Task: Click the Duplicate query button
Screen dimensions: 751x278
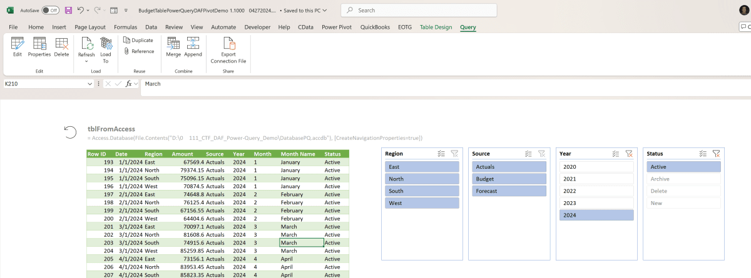Action: click(x=138, y=40)
